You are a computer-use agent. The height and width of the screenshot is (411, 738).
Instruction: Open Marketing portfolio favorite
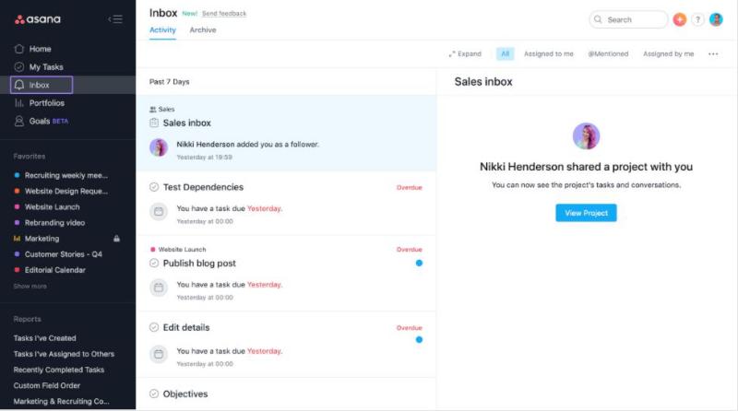[x=42, y=239]
